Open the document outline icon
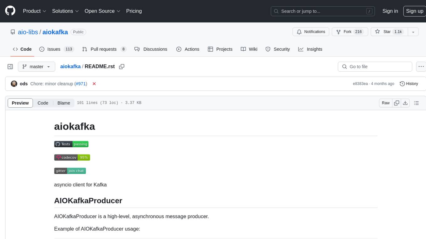 pos(416,103)
